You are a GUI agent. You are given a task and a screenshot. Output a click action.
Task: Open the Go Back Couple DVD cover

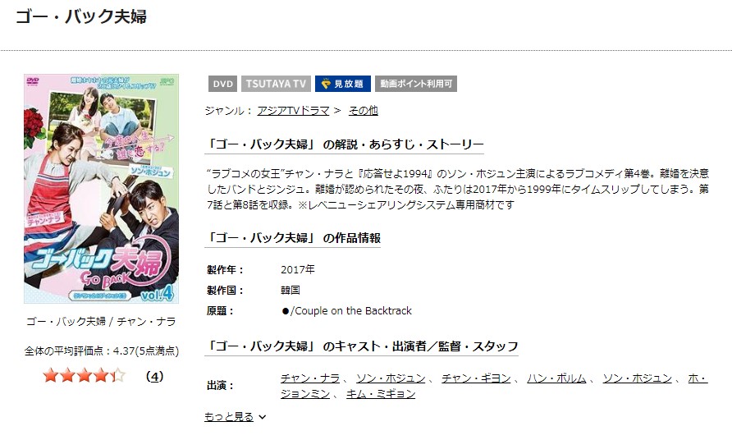coord(101,189)
